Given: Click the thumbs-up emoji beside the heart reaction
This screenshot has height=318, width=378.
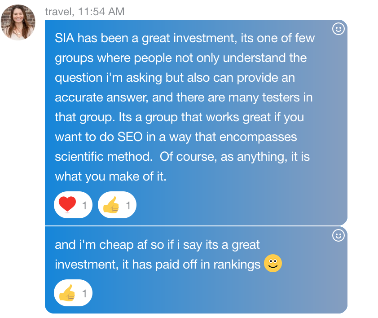Looking at the screenshot, I should click(x=111, y=206).
